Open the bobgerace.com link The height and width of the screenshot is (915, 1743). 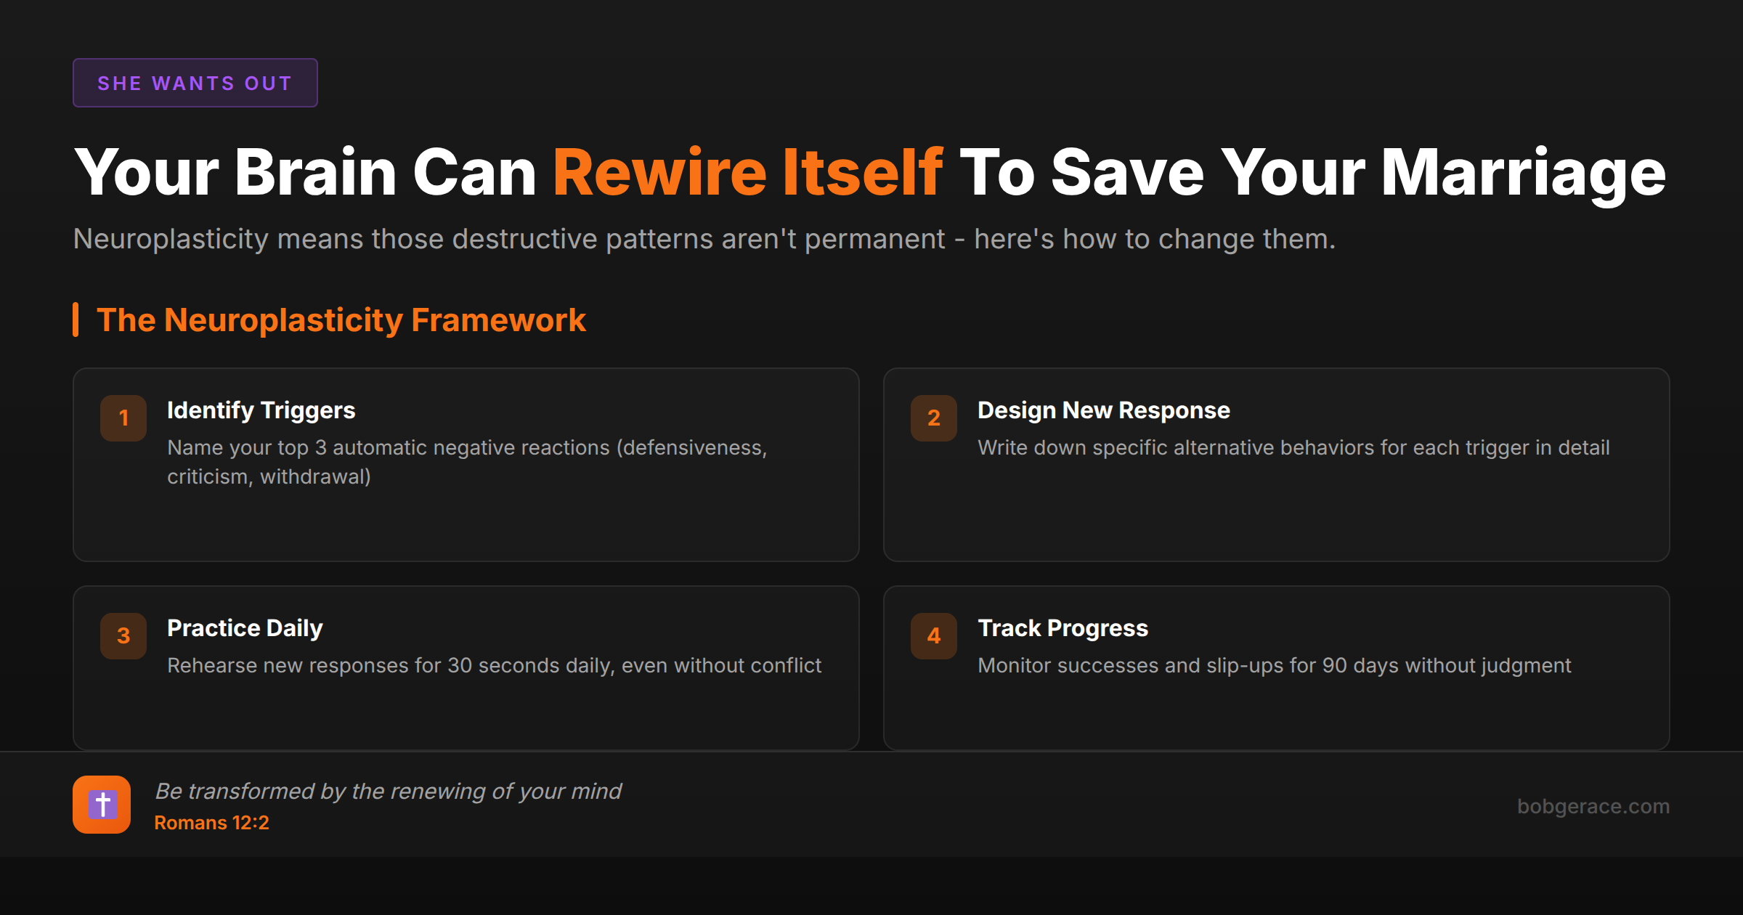1593,806
